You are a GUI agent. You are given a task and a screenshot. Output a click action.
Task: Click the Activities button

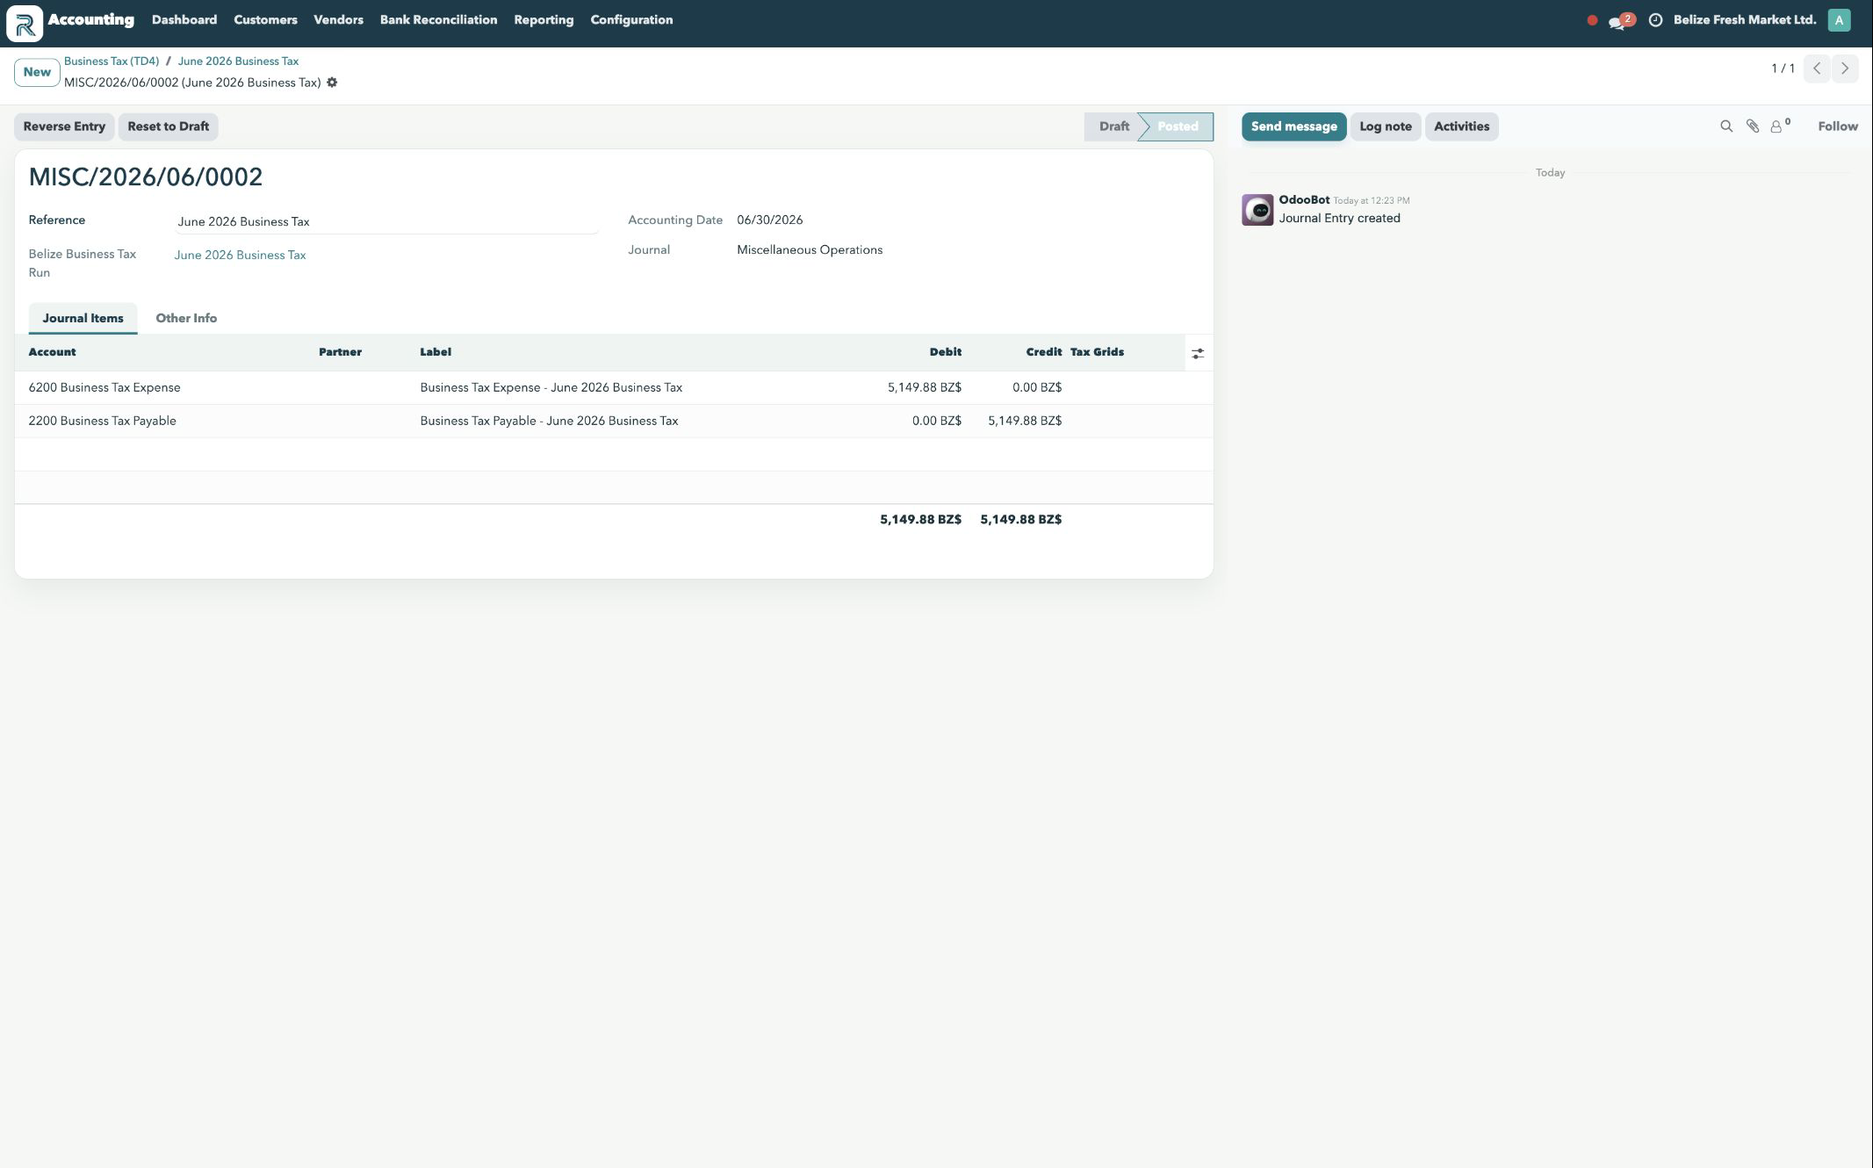[1461, 126]
